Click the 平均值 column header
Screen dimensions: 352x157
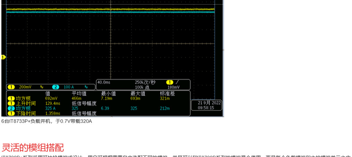tap(79, 93)
